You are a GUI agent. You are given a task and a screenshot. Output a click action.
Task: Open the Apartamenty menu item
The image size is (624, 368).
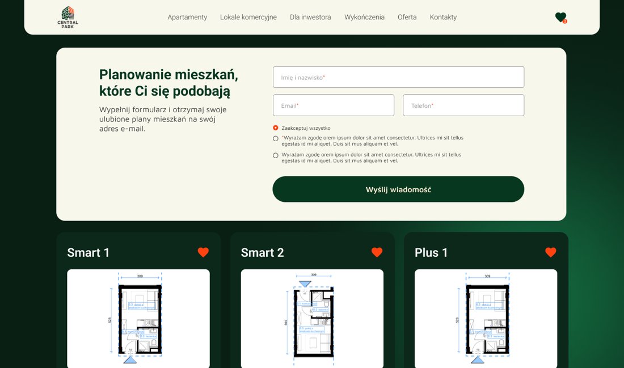[187, 17]
